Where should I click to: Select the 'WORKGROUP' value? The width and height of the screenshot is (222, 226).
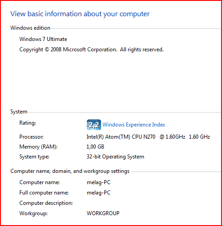[x=103, y=213]
